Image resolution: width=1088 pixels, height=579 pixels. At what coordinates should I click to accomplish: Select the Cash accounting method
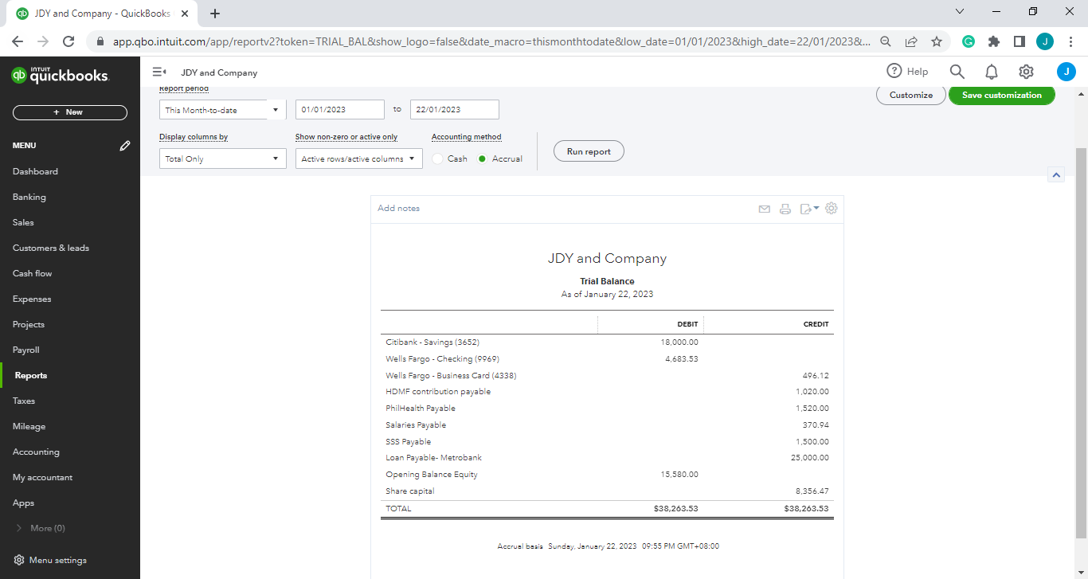[x=437, y=159]
